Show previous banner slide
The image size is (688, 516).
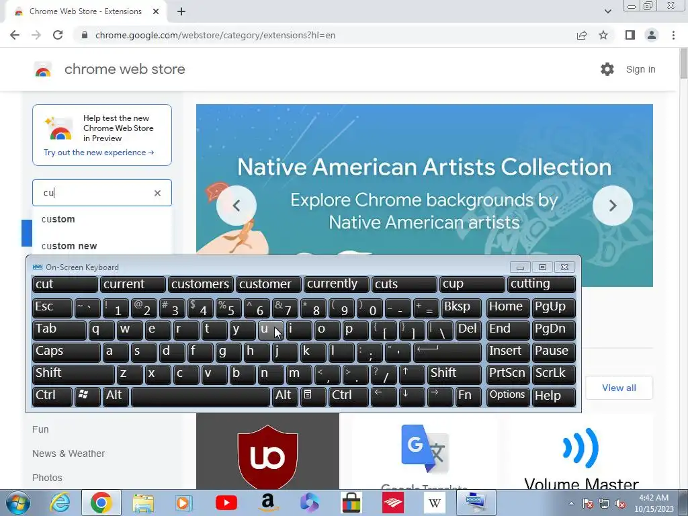[x=236, y=206]
